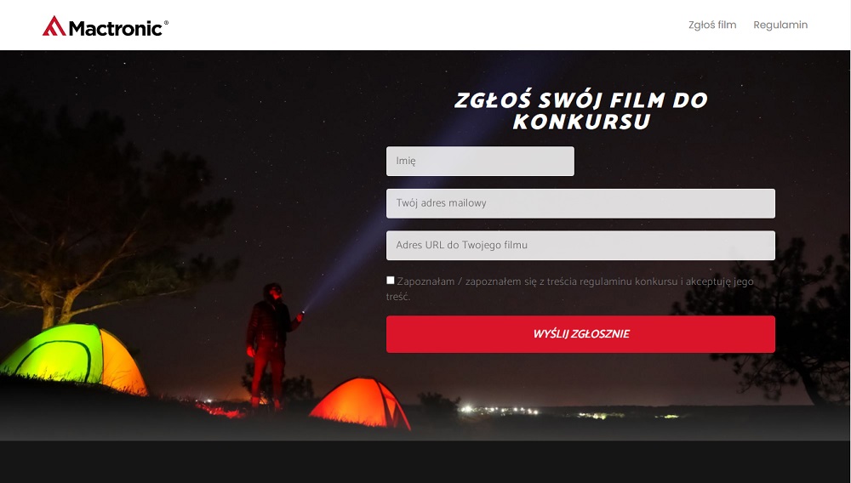Click the registered trademark symbol beside Mactronic
Viewport: 851px width, 483px height.
166,23
